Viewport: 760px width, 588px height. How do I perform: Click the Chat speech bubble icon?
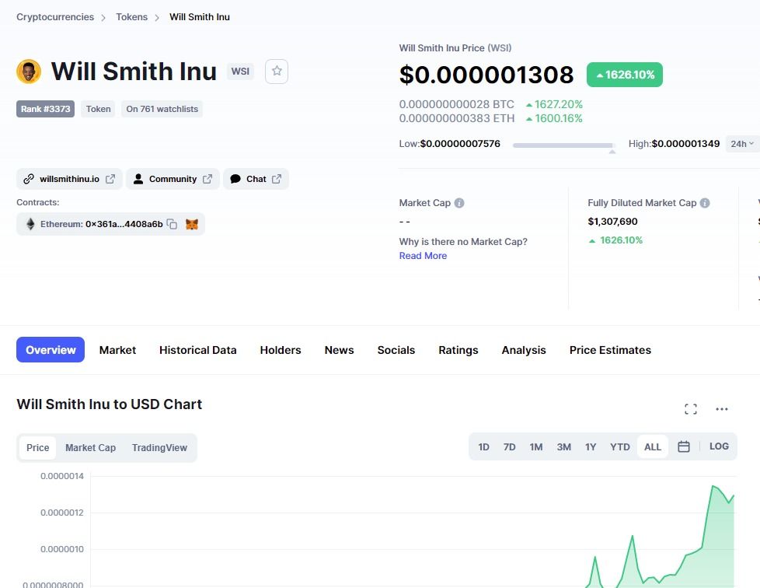pyautogui.click(x=235, y=179)
